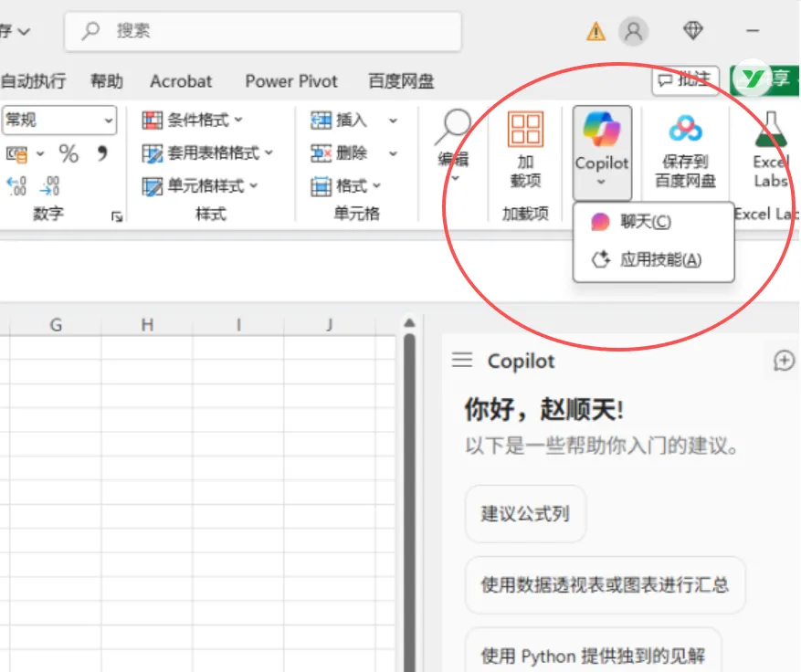Apply comma style number format
801x672 pixels.
point(102,153)
